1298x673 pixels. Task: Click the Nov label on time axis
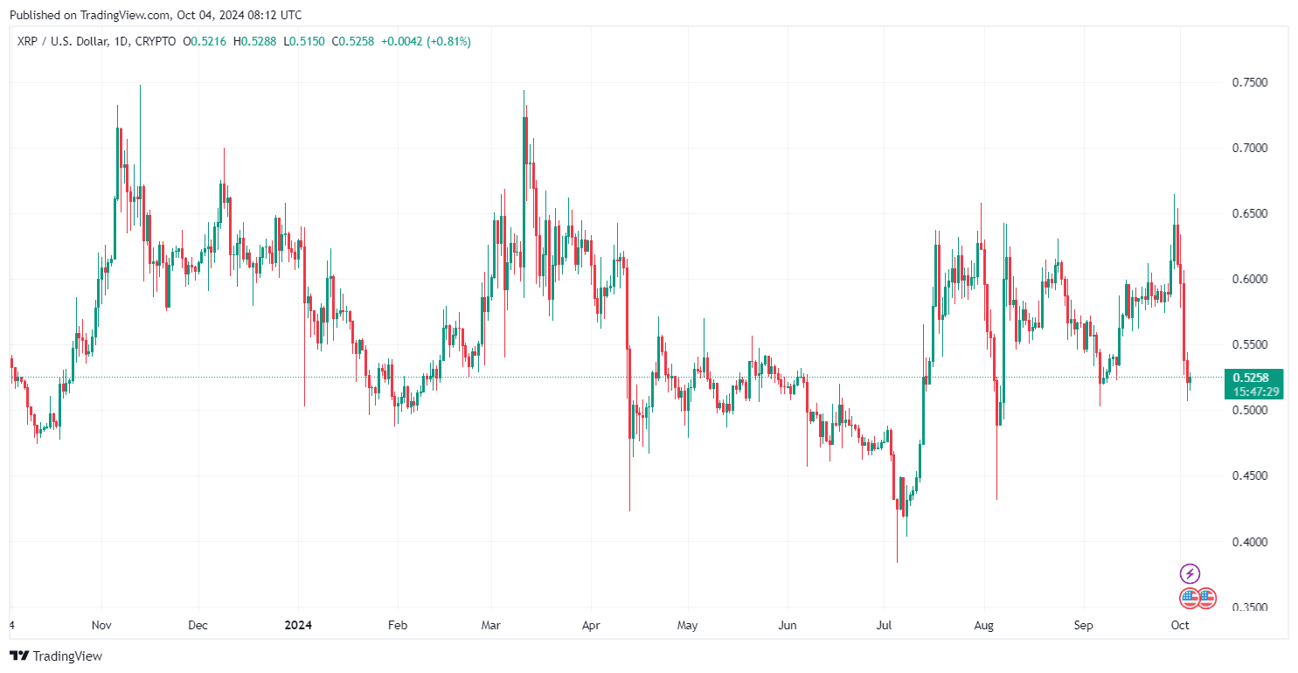(x=101, y=626)
